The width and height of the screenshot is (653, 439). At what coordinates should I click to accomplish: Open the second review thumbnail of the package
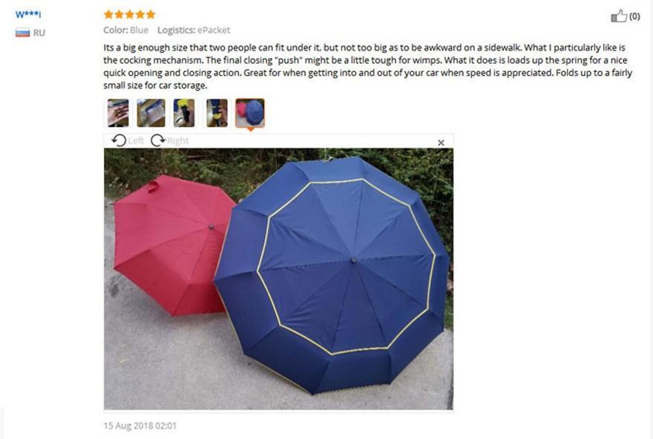click(151, 113)
